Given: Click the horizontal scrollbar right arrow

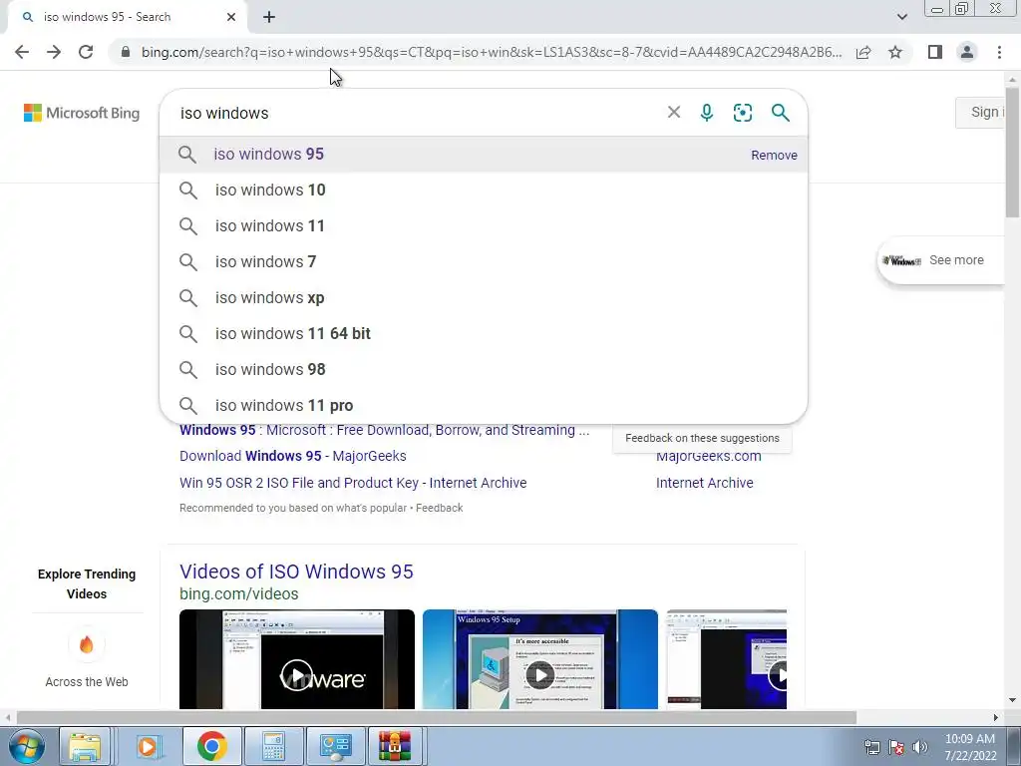Looking at the screenshot, I should click(x=996, y=717).
